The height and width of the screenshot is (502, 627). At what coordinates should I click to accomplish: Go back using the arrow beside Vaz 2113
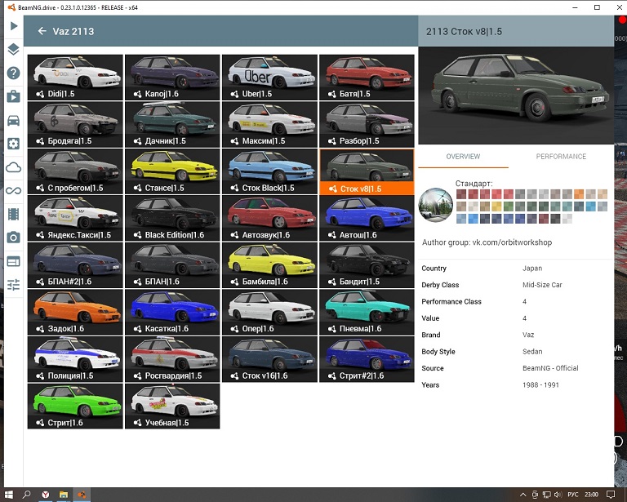point(42,32)
